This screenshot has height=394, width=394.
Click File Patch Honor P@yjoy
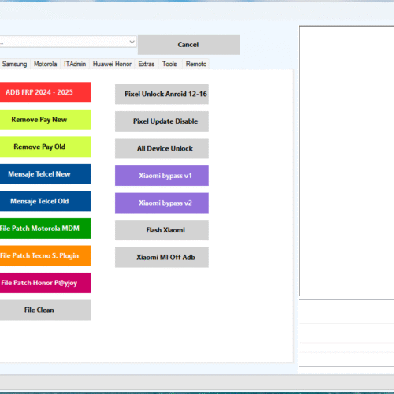[45, 283]
